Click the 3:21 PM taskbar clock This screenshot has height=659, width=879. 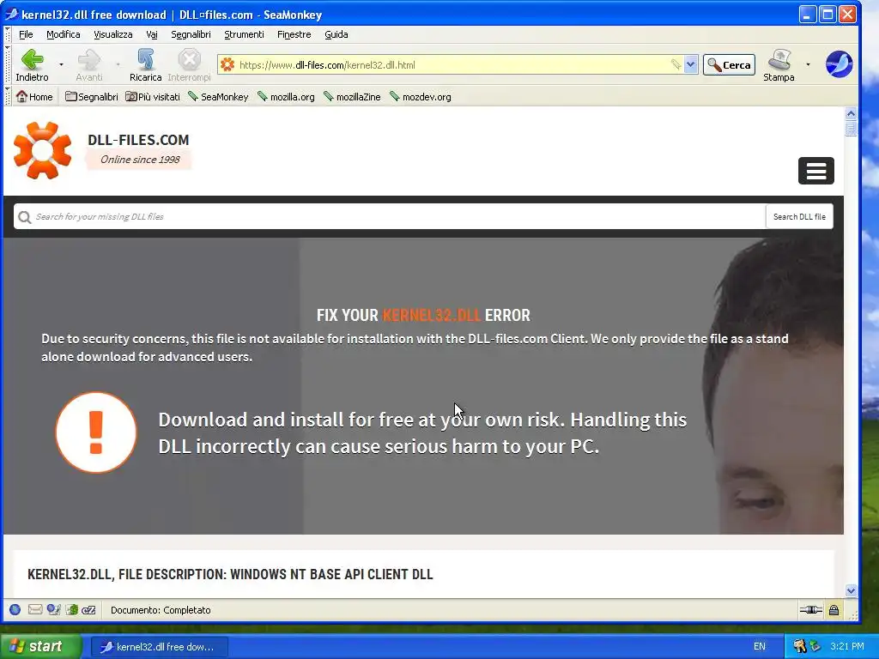point(847,646)
